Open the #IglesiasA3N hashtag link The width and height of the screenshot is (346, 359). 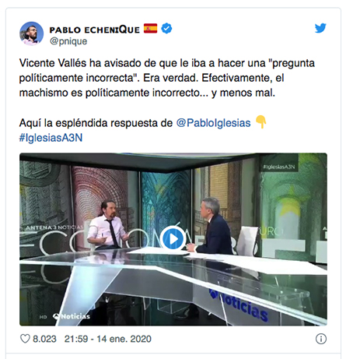point(51,138)
